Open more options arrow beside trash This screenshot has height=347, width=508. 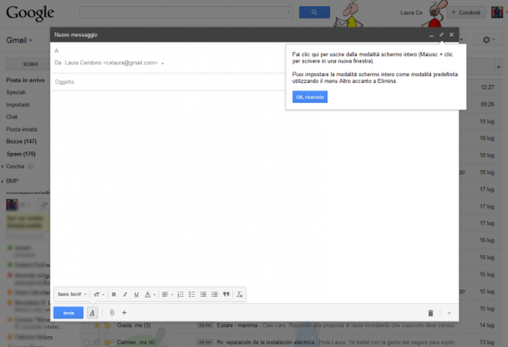click(x=449, y=313)
